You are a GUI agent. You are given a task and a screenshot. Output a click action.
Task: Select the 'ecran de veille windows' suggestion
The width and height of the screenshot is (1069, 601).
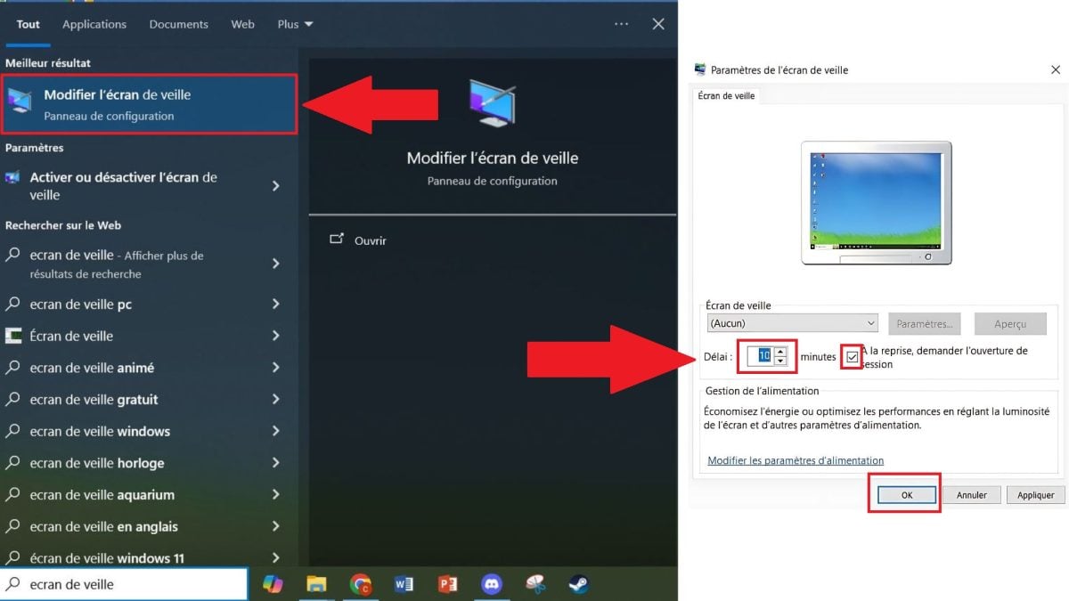click(100, 431)
